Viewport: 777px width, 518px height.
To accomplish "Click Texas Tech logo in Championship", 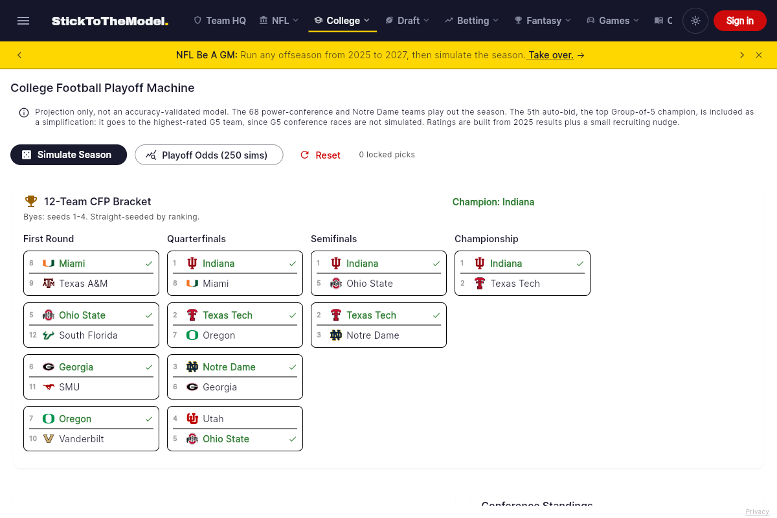I will click(480, 284).
